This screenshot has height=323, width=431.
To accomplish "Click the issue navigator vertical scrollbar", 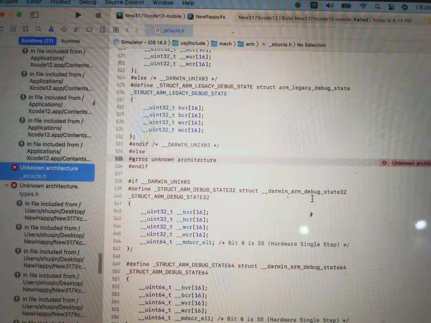I will [100, 263].
